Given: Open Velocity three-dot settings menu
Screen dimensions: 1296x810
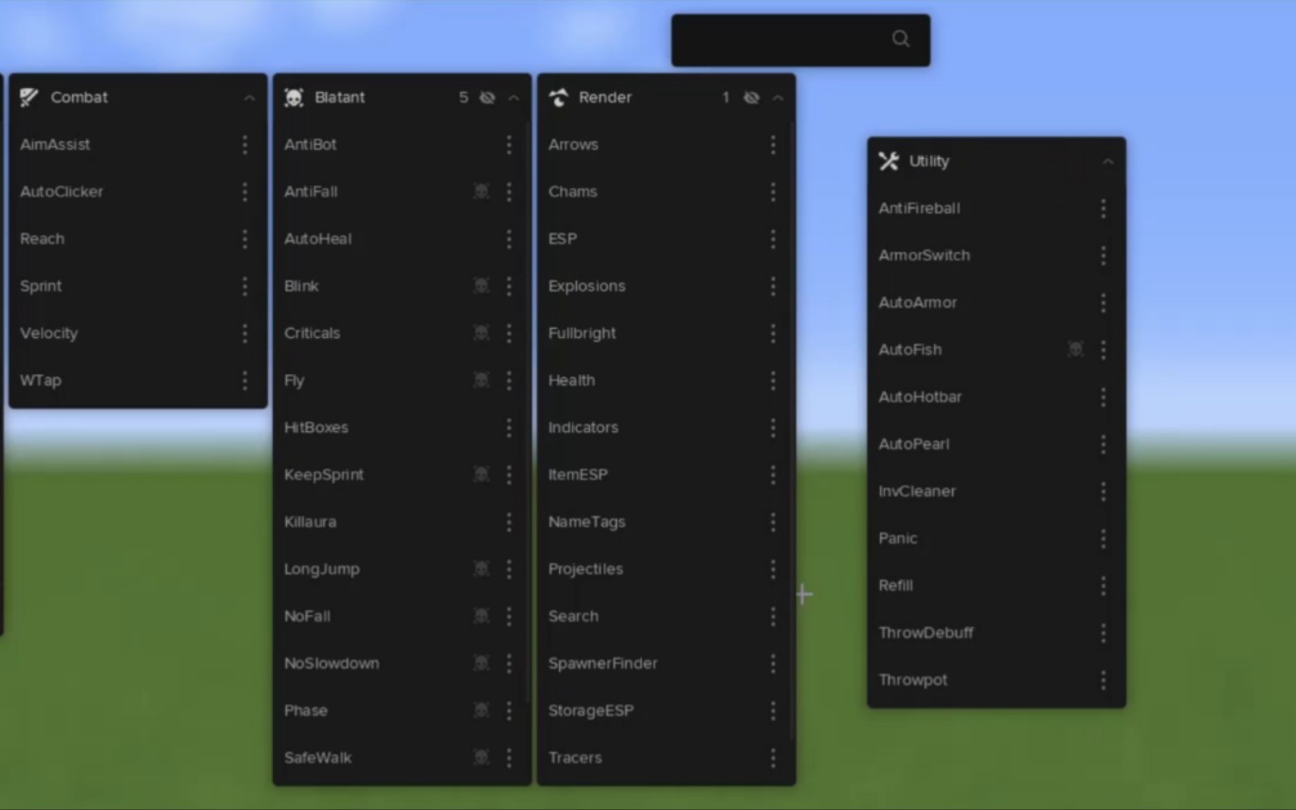Looking at the screenshot, I should pos(244,333).
